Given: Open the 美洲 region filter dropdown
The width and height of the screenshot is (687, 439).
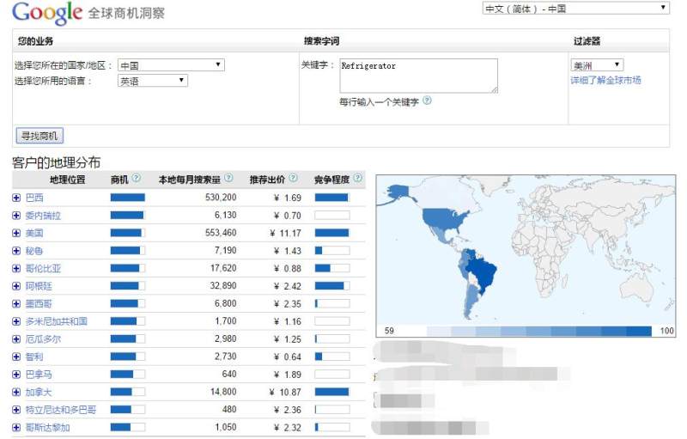Looking at the screenshot, I should click(597, 65).
